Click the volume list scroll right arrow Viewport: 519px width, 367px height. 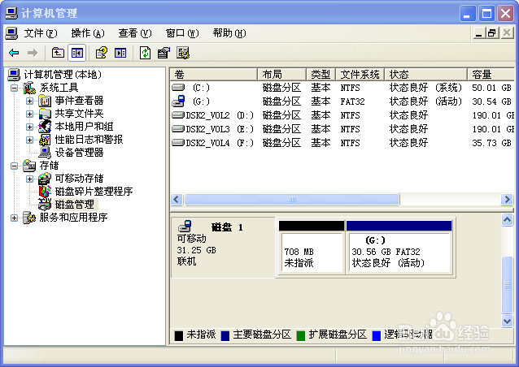[x=507, y=200]
